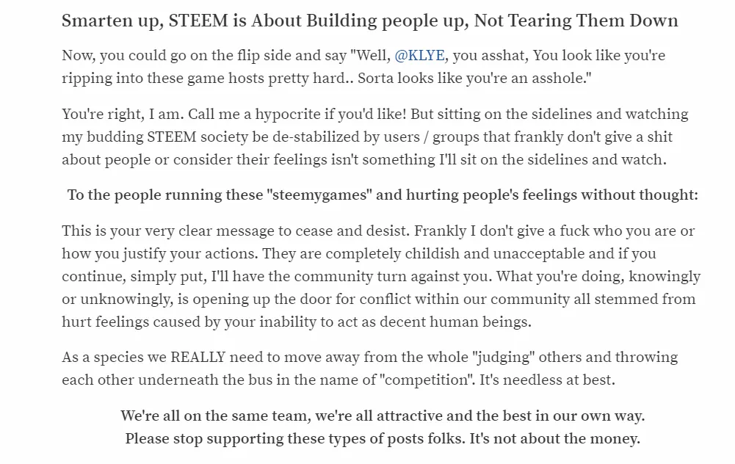The width and height of the screenshot is (735, 464).
Task: Click the paragraph starting with 'As a species we REALLY'
Action: [370, 369]
